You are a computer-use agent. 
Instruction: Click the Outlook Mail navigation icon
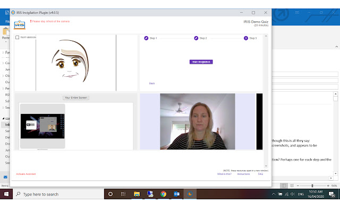coord(5,177)
